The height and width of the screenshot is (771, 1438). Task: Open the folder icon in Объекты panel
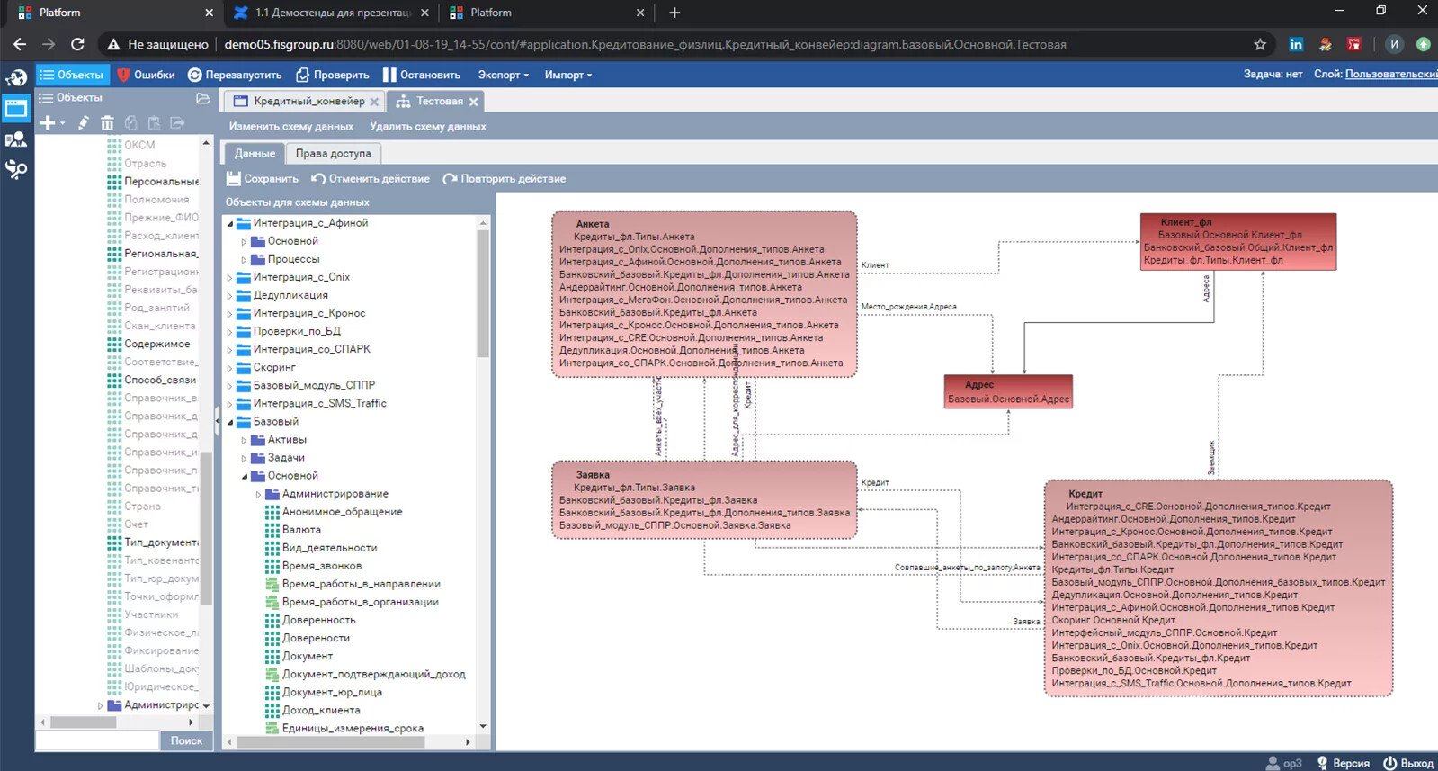coord(203,98)
